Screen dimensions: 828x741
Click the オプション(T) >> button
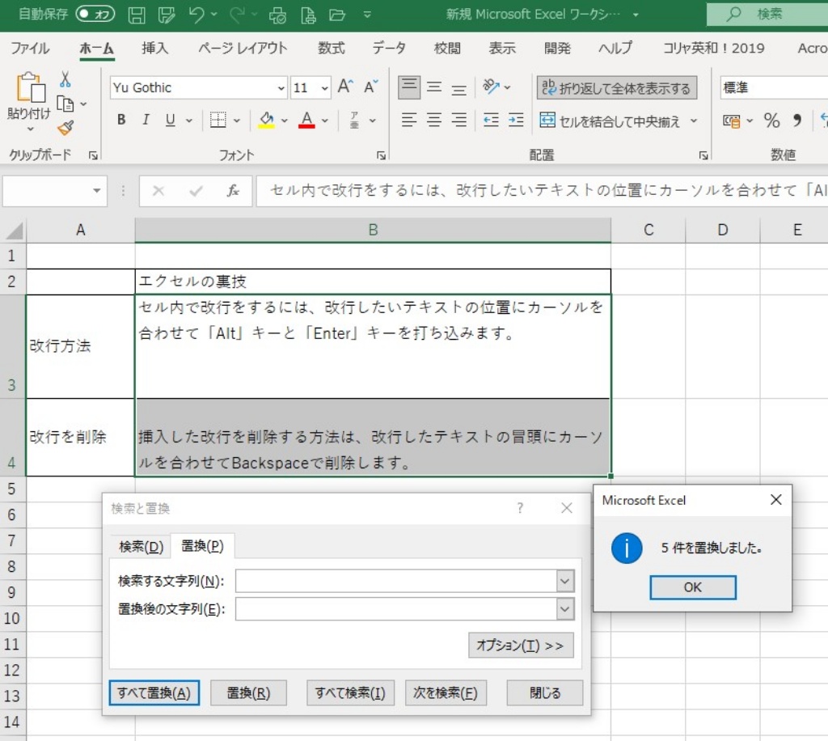coord(521,646)
